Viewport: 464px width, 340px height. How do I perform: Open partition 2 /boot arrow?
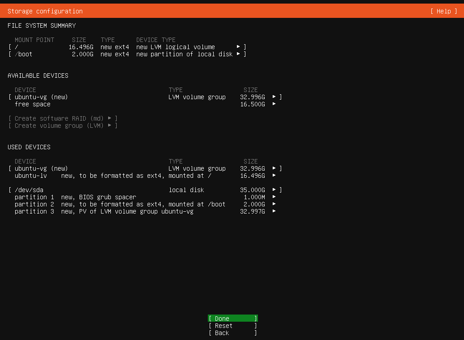pos(274,204)
